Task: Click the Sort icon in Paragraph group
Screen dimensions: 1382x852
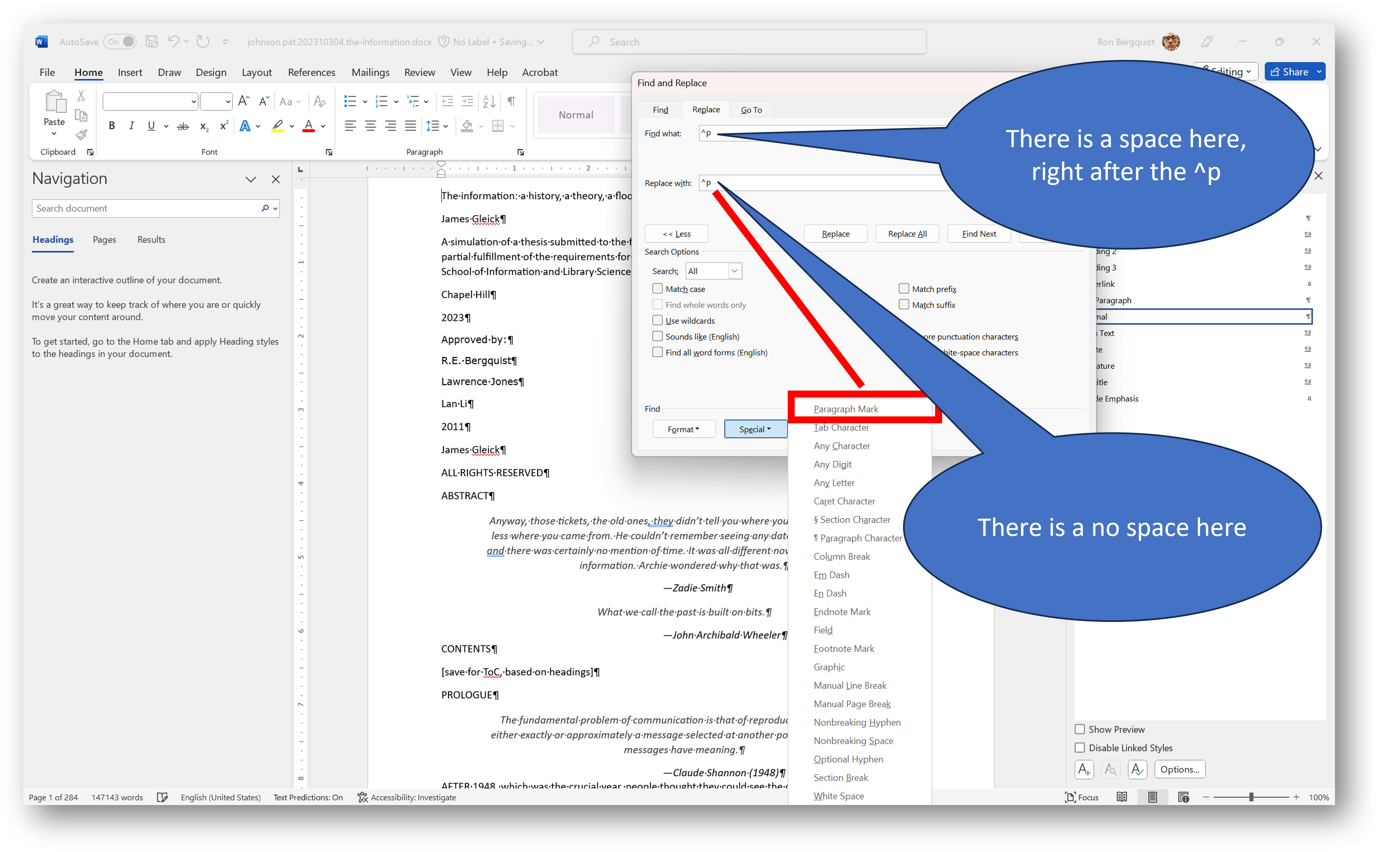Action: point(489,101)
